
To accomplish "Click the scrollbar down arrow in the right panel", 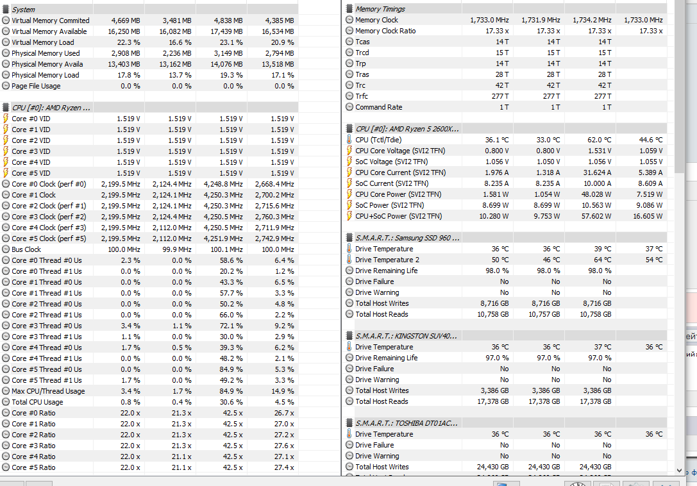I will 679,471.
